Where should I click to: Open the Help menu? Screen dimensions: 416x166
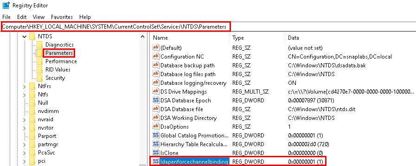pyautogui.click(x=85, y=17)
